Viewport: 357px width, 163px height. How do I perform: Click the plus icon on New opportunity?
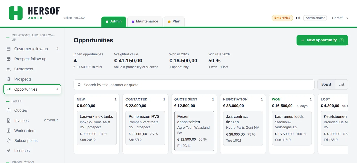303,40
